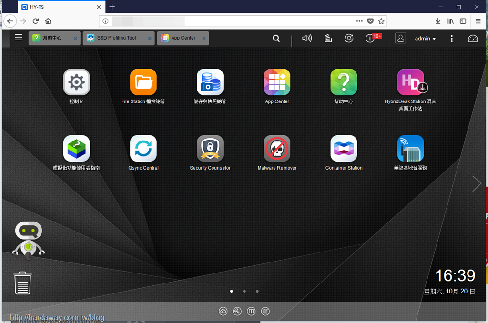Launch HybridDesk Station 混合桌面工作站
Viewport: 488px width, 323px height.
coord(410,82)
